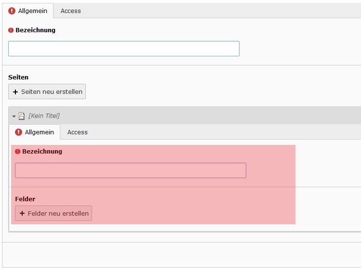Image resolution: width=361 pixels, height=271 pixels.
Task: Click the page record icon beside [Kein Titel]
Action: (x=22, y=116)
